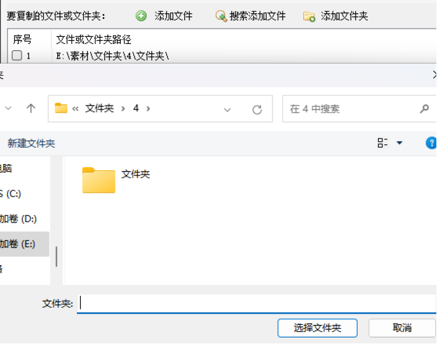
Task: Click the Search and Add Files magnifier icon
Action: (221, 16)
